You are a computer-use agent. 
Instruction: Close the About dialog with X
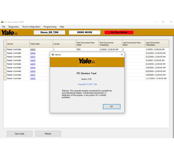click(x=122, y=54)
